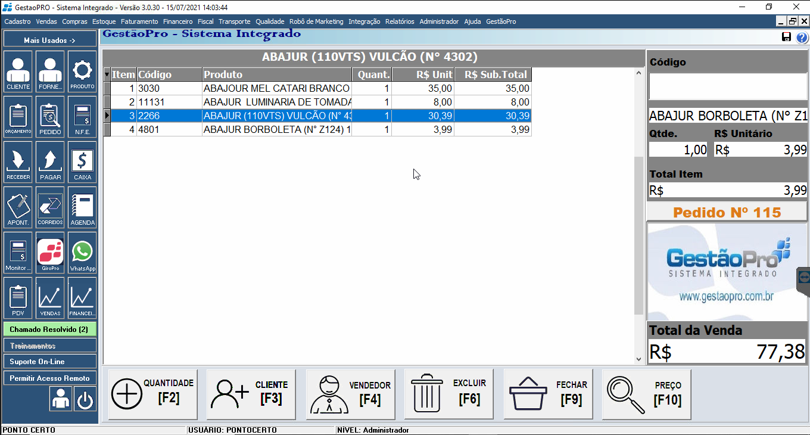Click the Código input field
Viewport: 810px width, 435px height.
point(728,86)
